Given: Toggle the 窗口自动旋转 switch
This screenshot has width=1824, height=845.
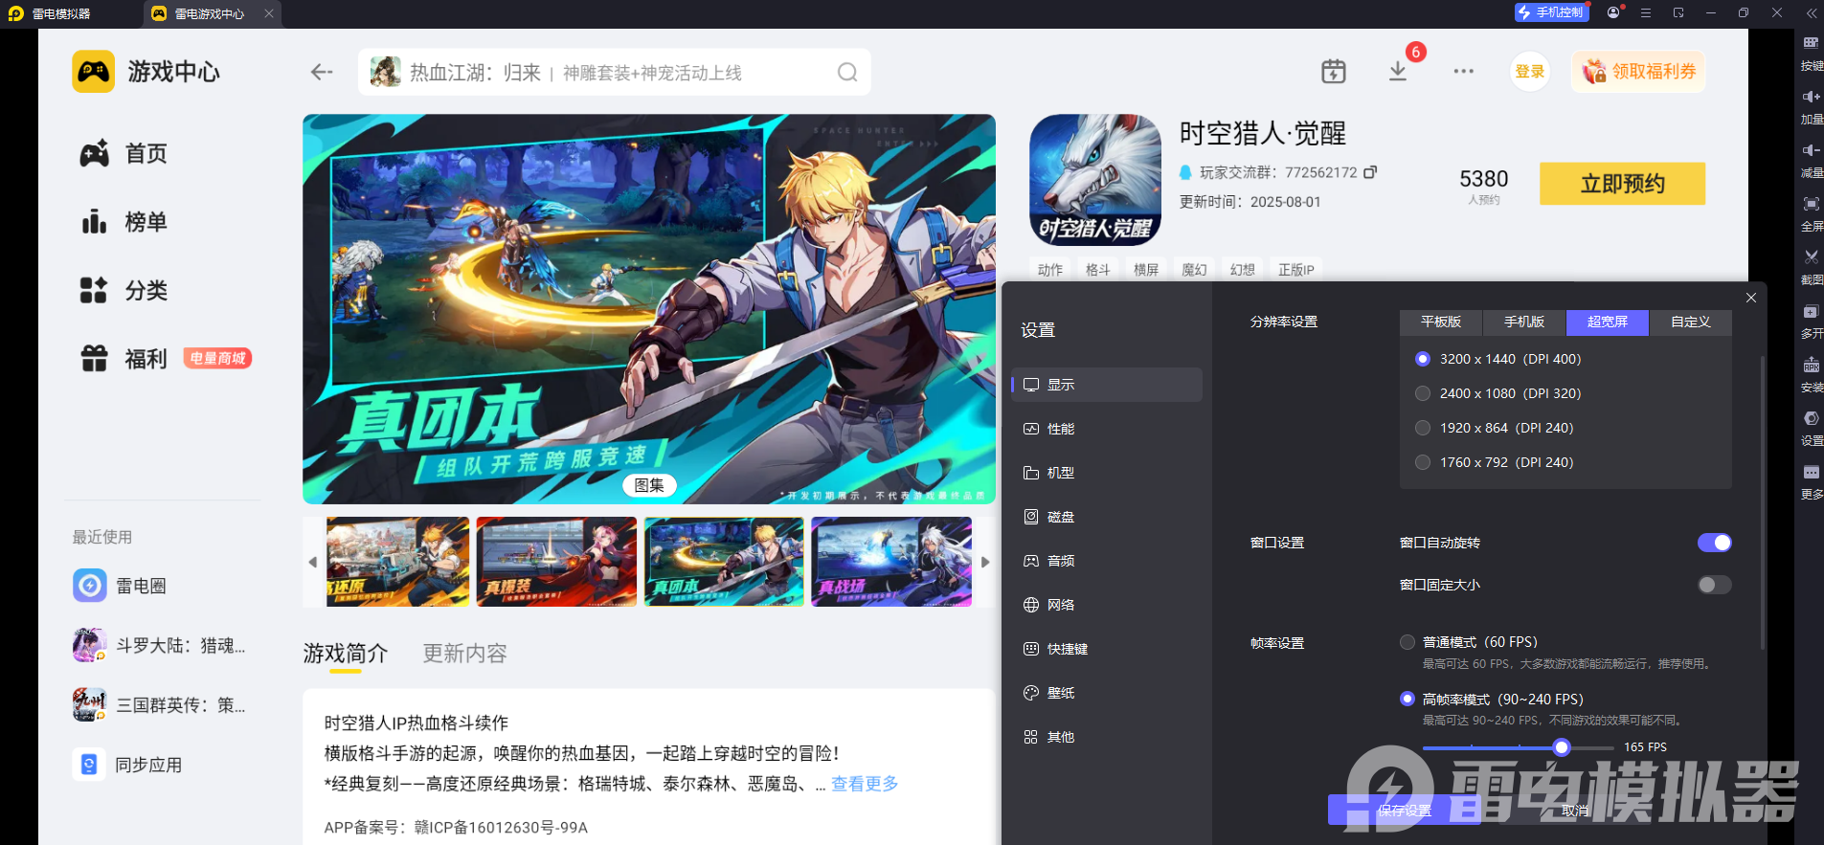Looking at the screenshot, I should tap(1715, 543).
